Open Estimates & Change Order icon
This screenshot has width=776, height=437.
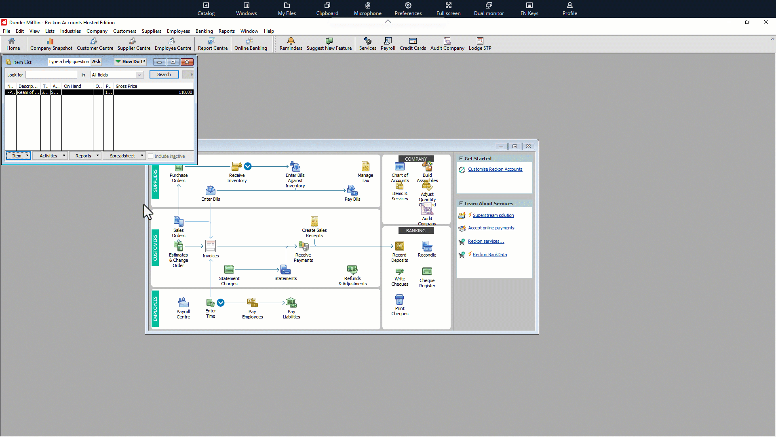178,254
